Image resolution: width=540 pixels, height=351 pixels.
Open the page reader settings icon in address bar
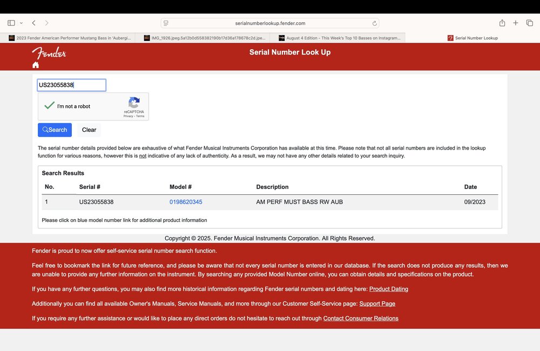166,23
